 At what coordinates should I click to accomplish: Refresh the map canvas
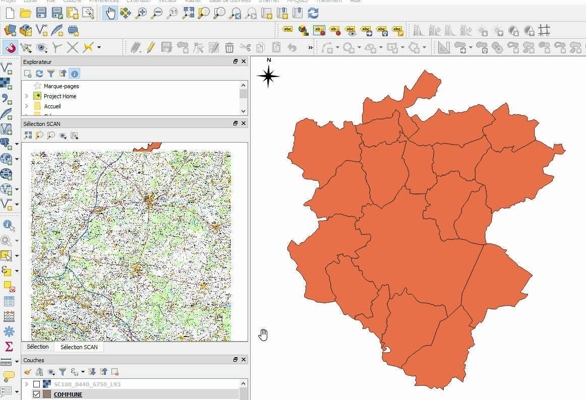[313, 14]
